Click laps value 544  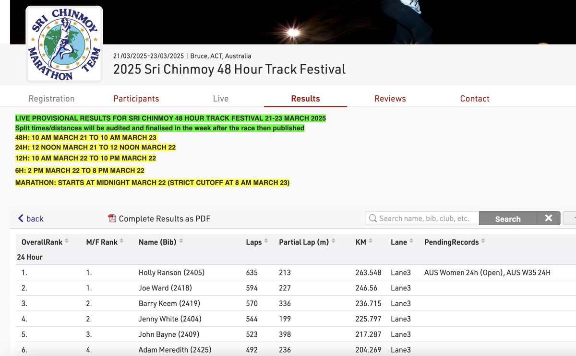252,319
